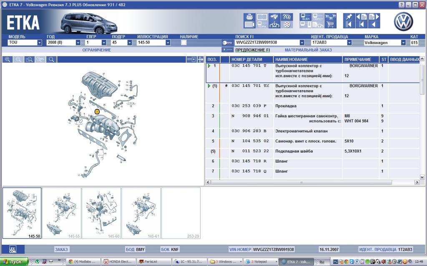Screen dimensions: 427x266
Task: Switch to МАТЕРИАЛЬНЫЙ ЗАКАЗ tab
Action: [308, 50]
